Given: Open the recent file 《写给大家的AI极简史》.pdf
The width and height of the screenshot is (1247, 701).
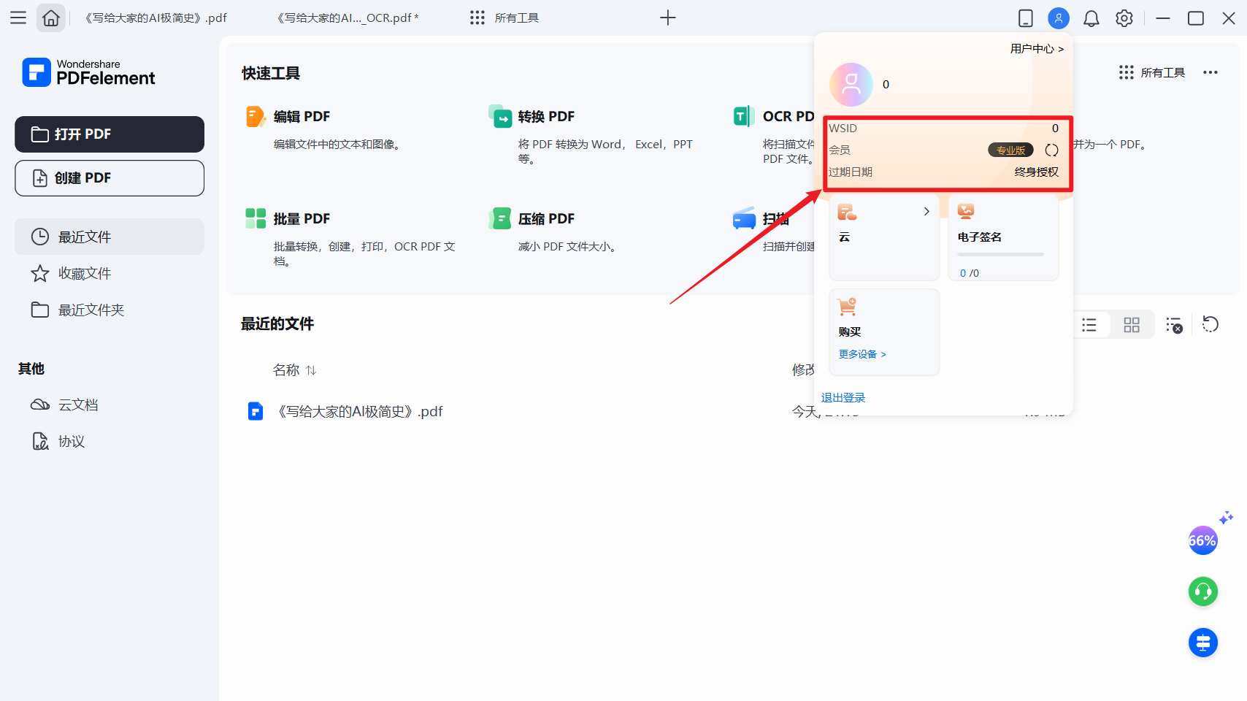Looking at the screenshot, I should coord(360,412).
